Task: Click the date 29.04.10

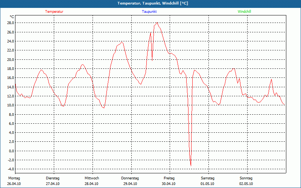Action: pos(130,184)
